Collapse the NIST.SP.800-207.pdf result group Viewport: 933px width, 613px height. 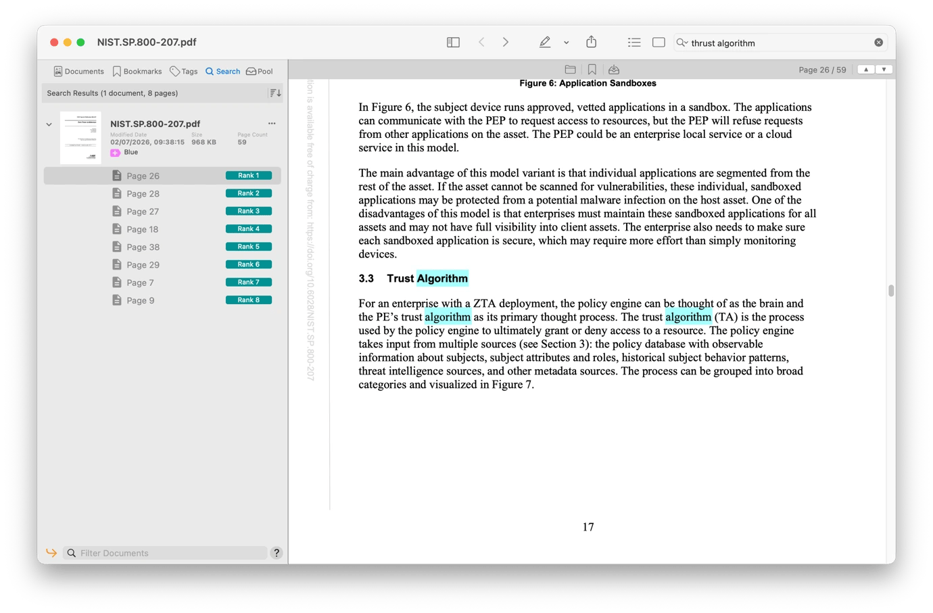pos(49,124)
